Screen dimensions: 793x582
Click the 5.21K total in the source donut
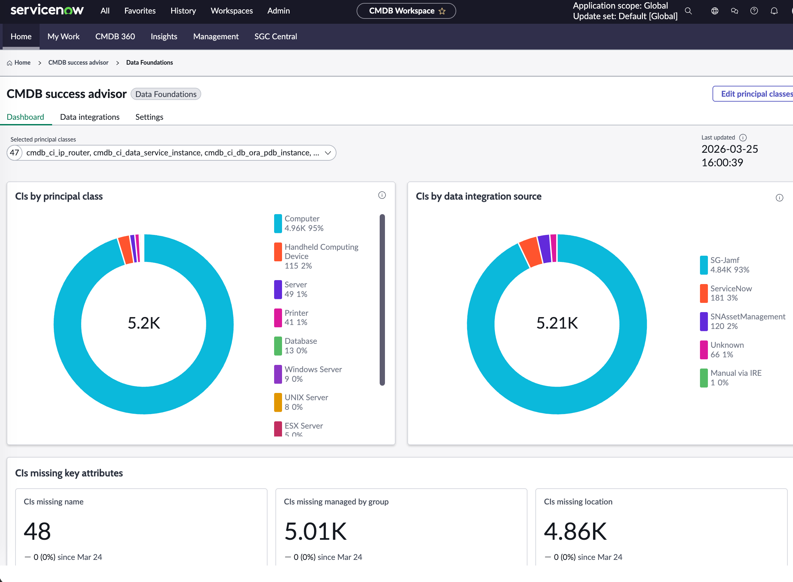[557, 323]
